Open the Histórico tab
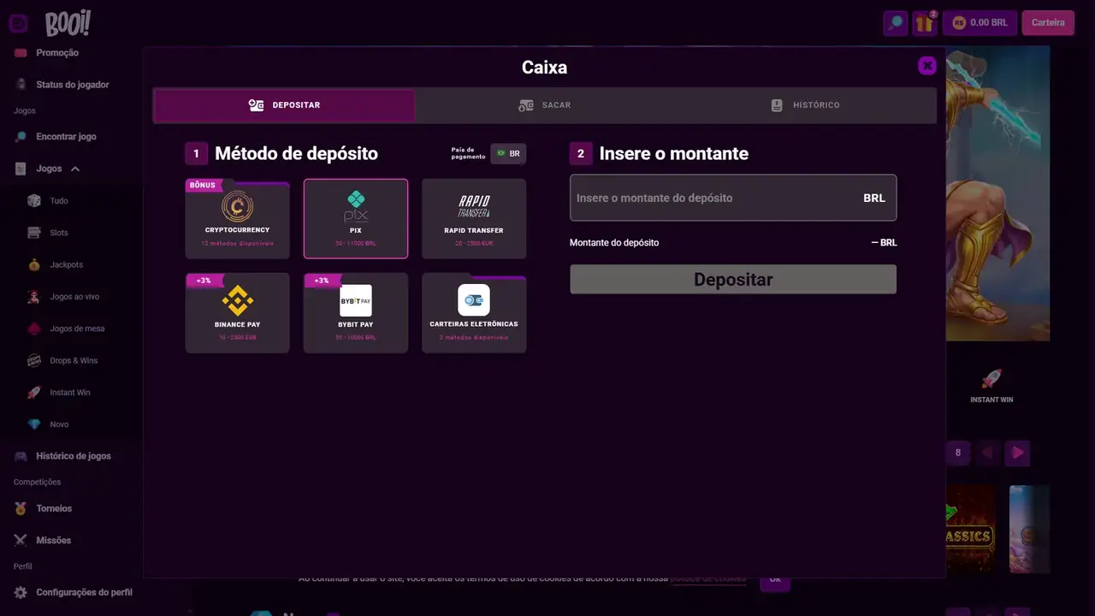Viewport: 1095px width, 616px height. [806, 105]
